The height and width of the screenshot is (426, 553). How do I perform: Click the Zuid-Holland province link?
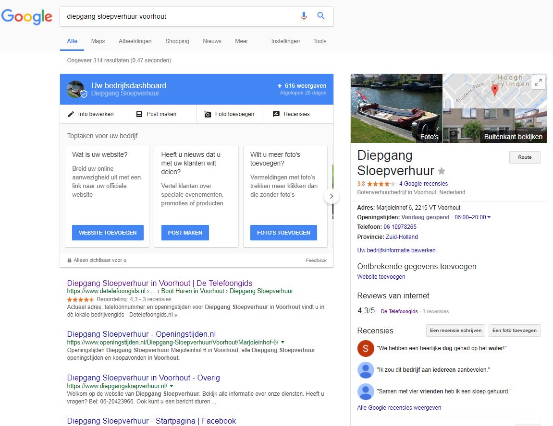[402, 237]
